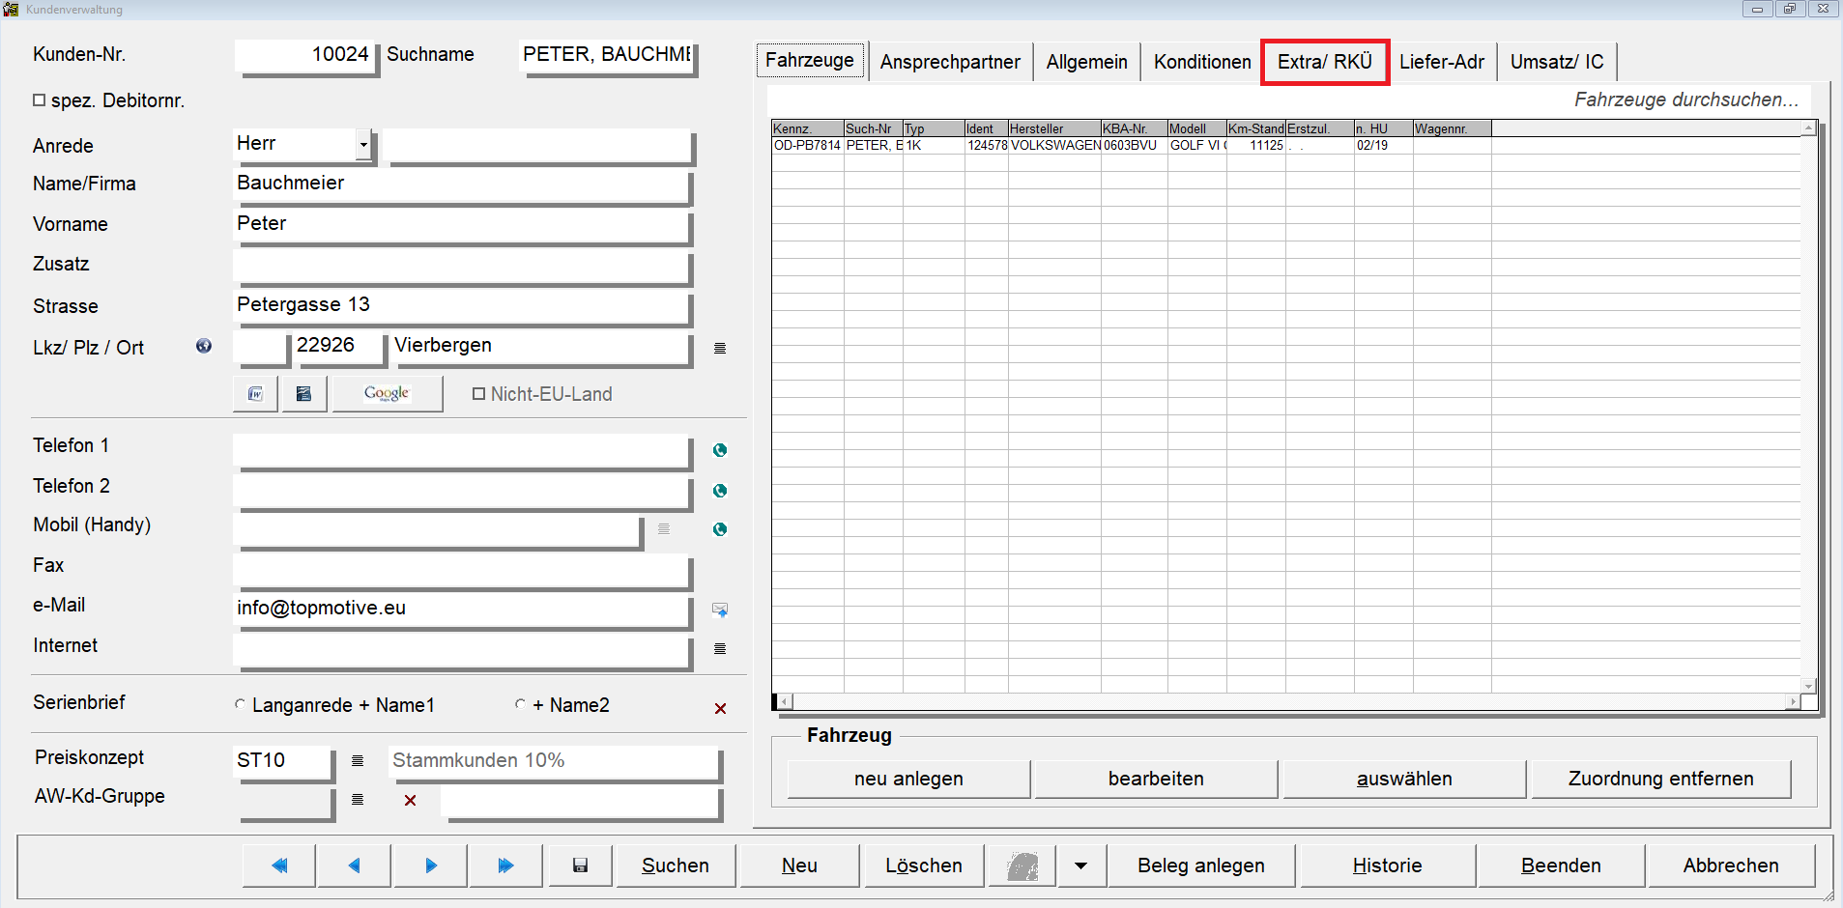Dial Telefon 2 using its phone icon
The height and width of the screenshot is (908, 1843).
tap(720, 491)
